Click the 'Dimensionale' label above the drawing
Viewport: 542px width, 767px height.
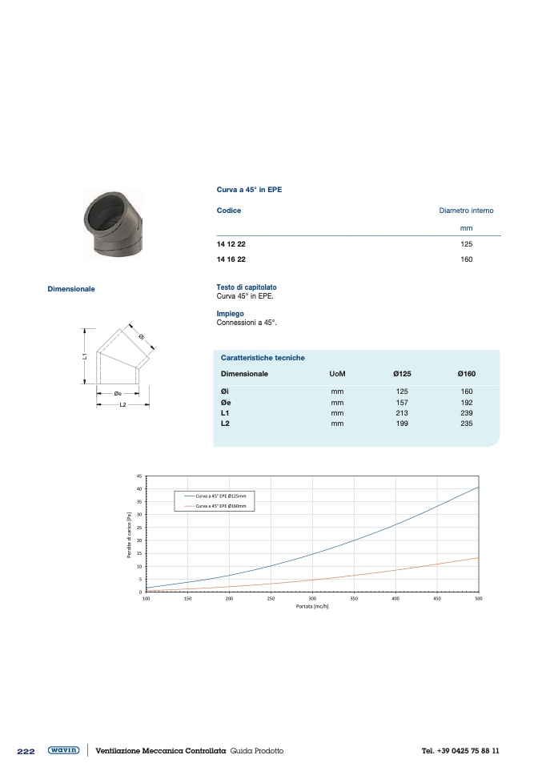[x=71, y=289]
